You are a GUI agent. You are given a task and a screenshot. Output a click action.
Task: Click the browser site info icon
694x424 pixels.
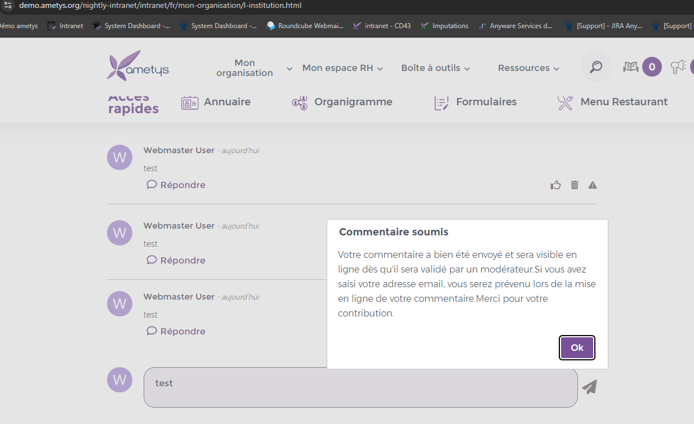[8, 5]
